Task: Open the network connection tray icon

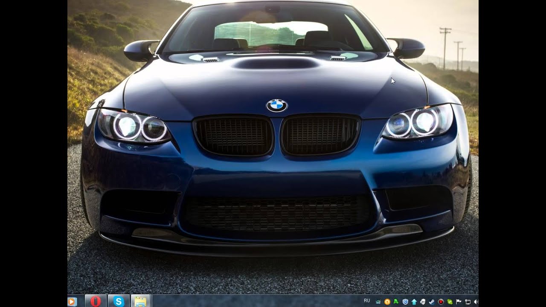Action: [x=468, y=301]
